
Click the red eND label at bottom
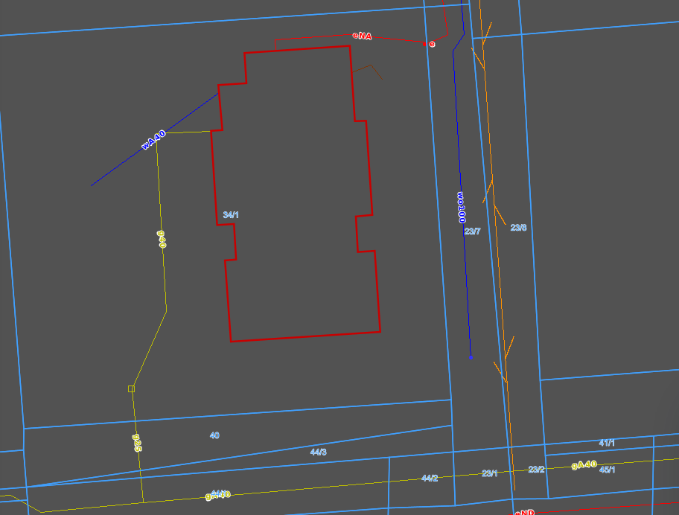click(x=524, y=512)
